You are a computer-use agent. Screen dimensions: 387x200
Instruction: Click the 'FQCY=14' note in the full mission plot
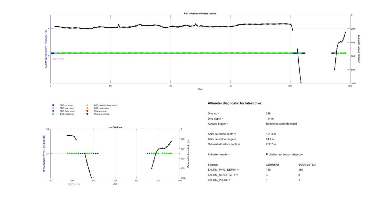57,59
